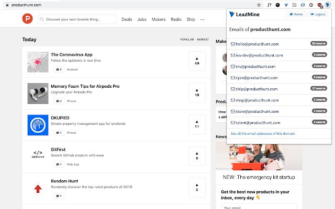This screenshot has width=335, height=209.
Task: Click the Android topic tag
Action: (x=72, y=69)
